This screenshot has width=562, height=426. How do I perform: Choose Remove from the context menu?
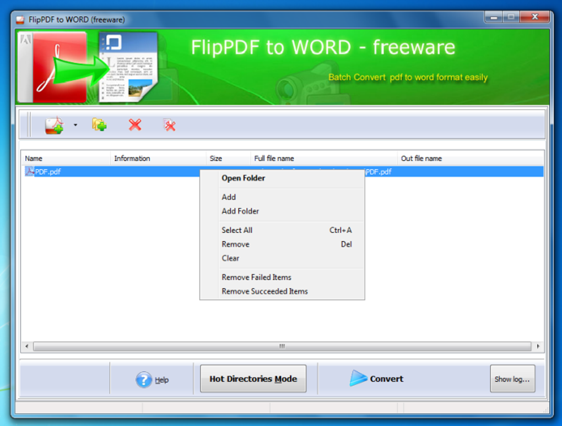coord(282,244)
